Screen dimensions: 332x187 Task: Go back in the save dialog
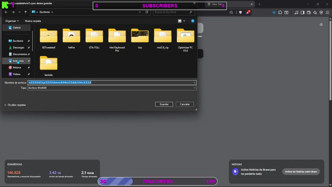[6, 12]
